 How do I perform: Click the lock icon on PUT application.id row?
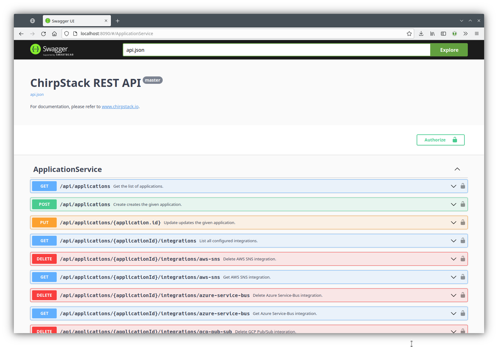point(463,222)
